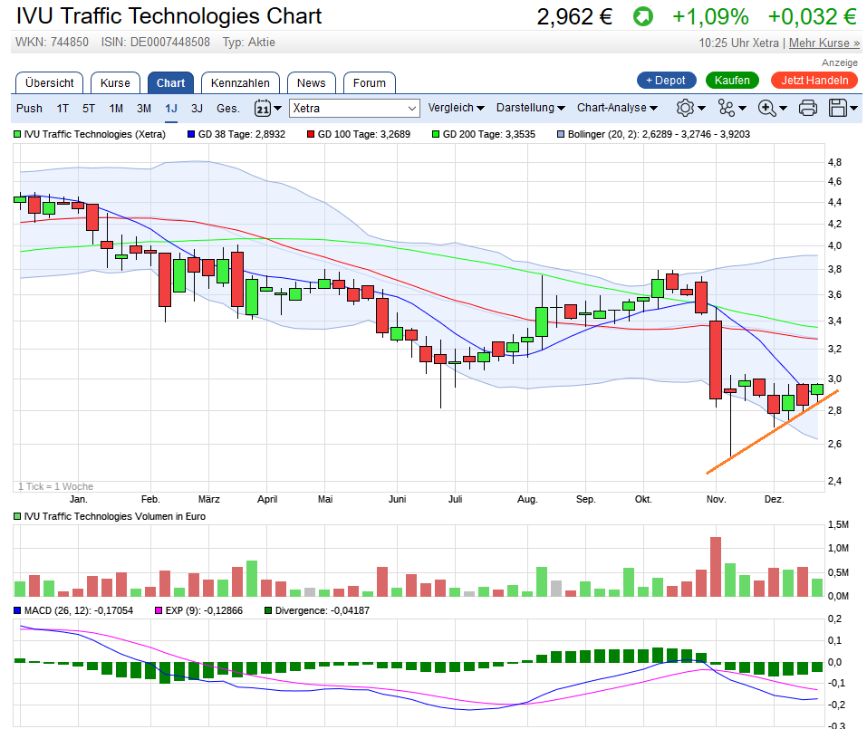Click the Divergence legend swatch
The width and height of the screenshot is (867, 729).
(x=268, y=610)
